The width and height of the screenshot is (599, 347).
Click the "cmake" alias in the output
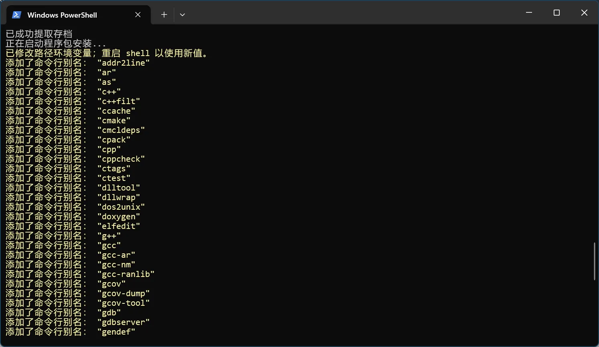(x=114, y=120)
